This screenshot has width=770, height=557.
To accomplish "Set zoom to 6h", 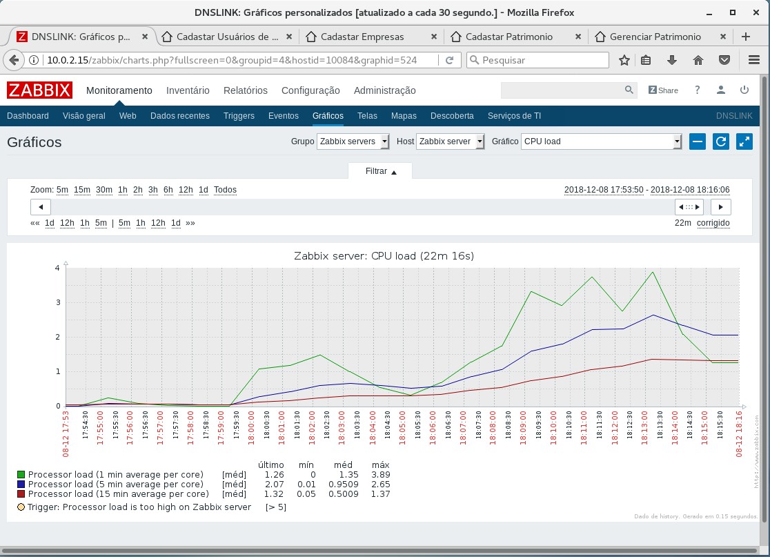I will click(x=168, y=190).
